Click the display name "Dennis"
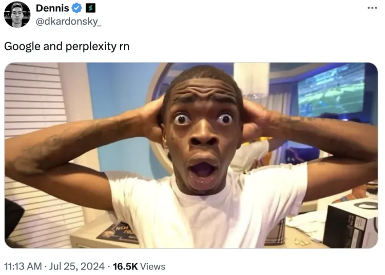The height and width of the screenshot is (275, 385). [x=52, y=8]
